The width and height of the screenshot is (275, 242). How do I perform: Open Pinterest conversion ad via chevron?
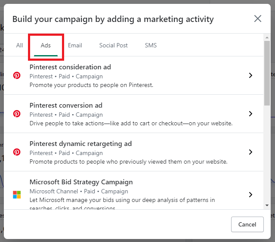(250, 114)
